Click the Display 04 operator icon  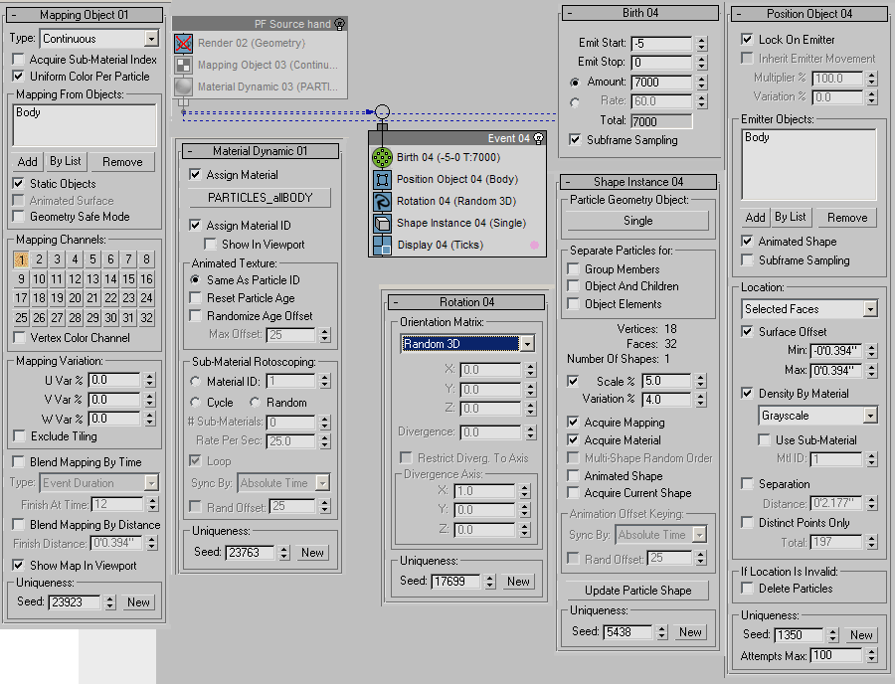tap(382, 246)
